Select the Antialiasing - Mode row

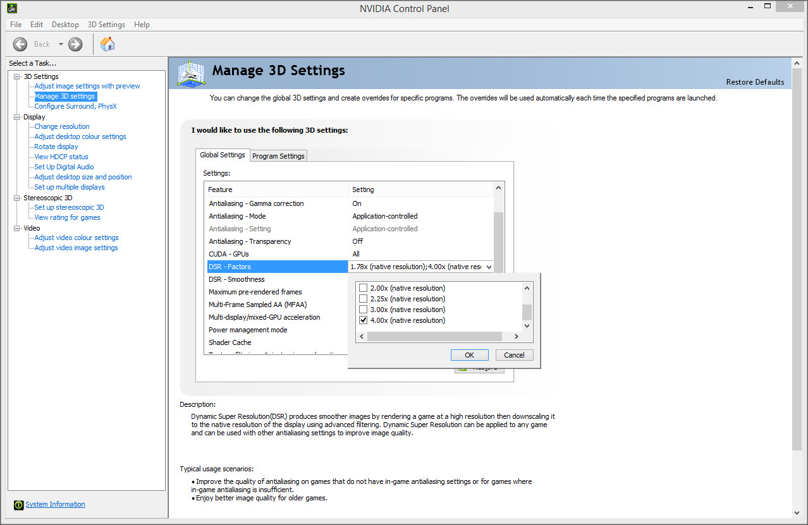[350, 216]
